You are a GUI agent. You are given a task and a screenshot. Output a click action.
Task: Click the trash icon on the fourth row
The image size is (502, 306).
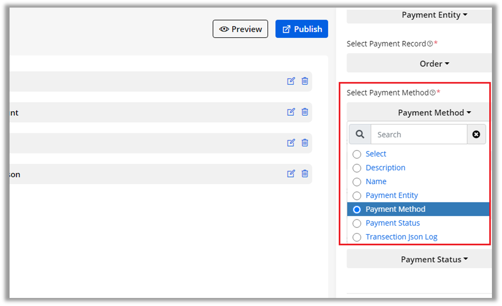click(305, 174)
